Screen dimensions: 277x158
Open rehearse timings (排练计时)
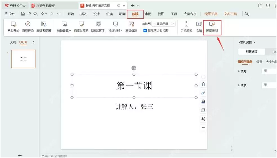(115, 27)
